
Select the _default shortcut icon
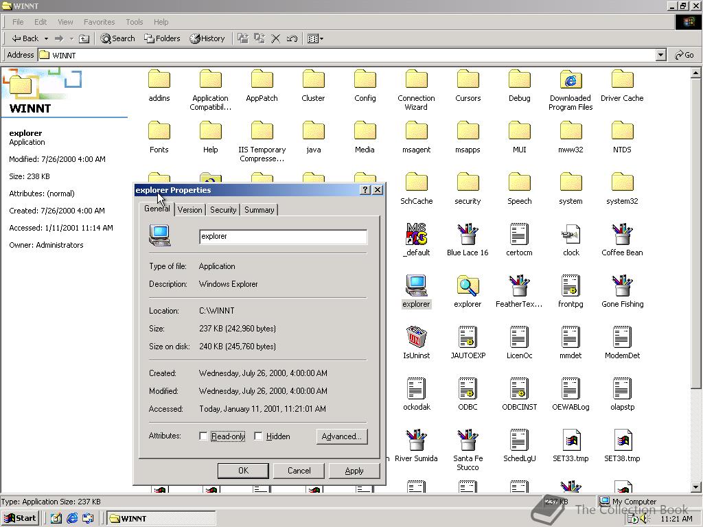[x=417, y=239]
